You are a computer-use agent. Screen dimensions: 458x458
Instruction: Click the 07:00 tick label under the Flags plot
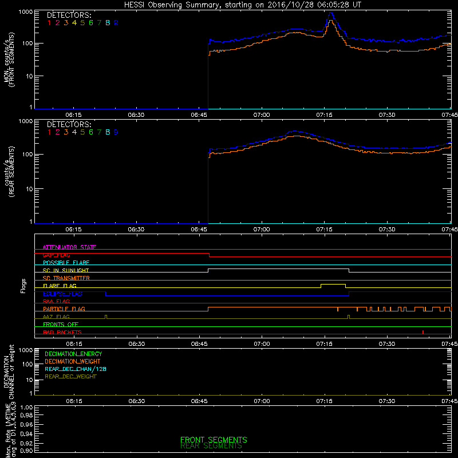tap(262, 344)
